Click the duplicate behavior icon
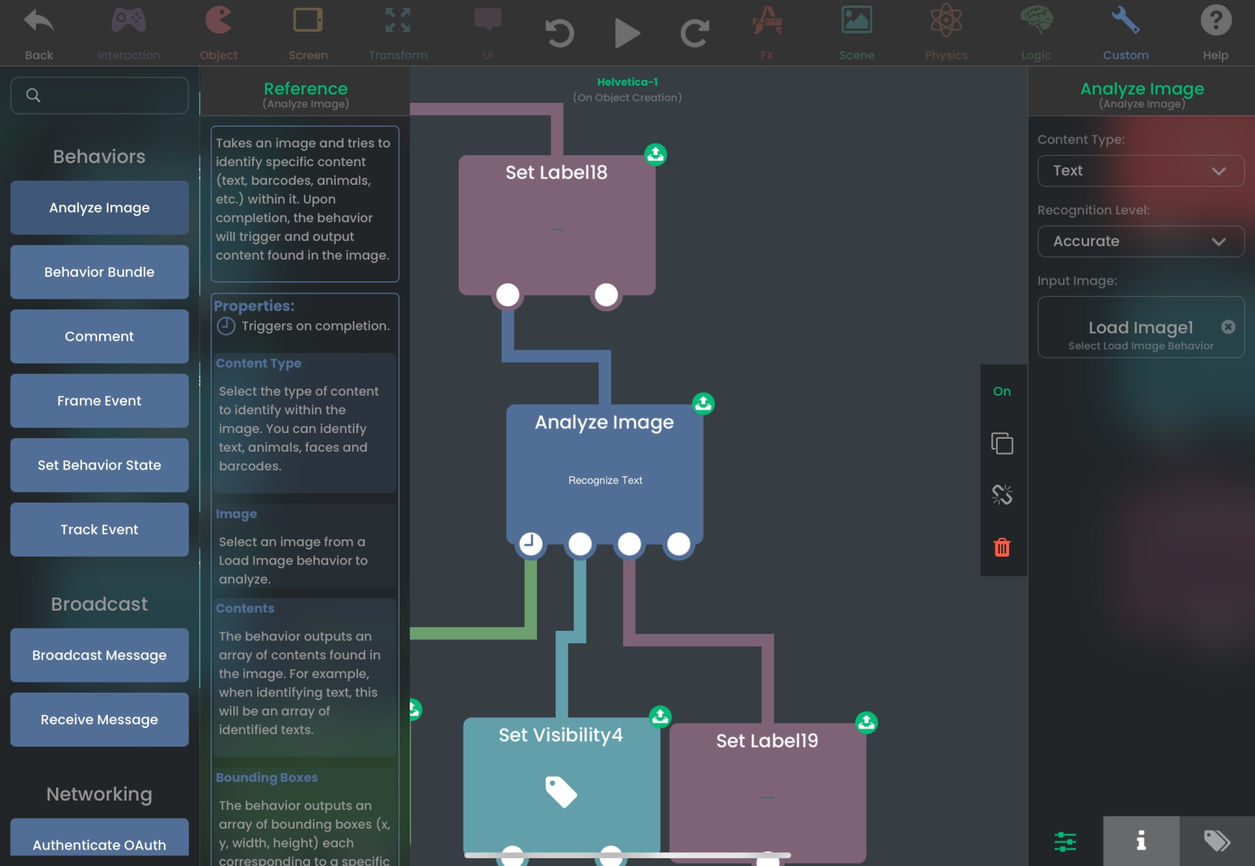The image size is (1255, 866). (x=1002, y=444)
